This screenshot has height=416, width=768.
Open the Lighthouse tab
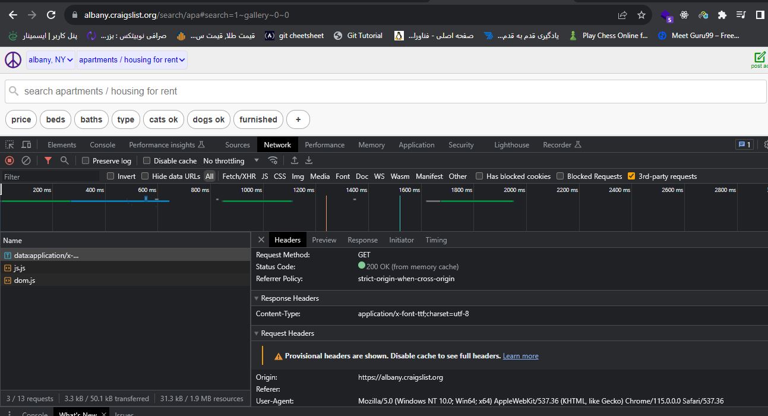[511, 144]
